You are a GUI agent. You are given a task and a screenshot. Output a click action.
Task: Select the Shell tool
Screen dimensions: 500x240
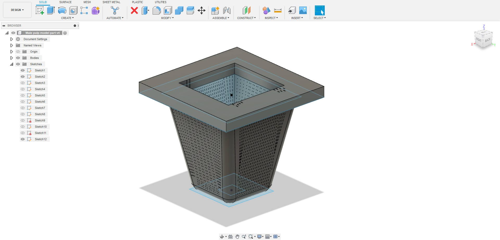[168, 10]
